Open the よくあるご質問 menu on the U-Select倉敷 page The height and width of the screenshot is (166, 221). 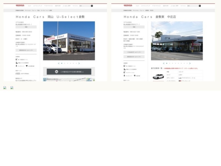tap(67, 6)
